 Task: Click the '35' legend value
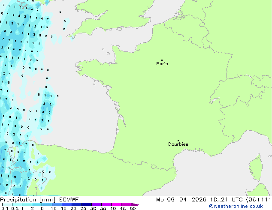(103, 208)
